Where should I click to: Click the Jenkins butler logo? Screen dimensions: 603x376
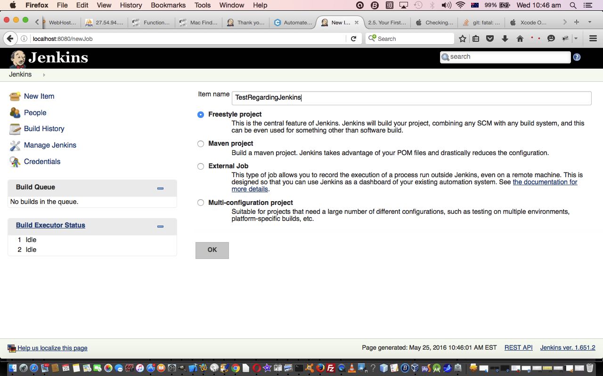pos(18,58)
